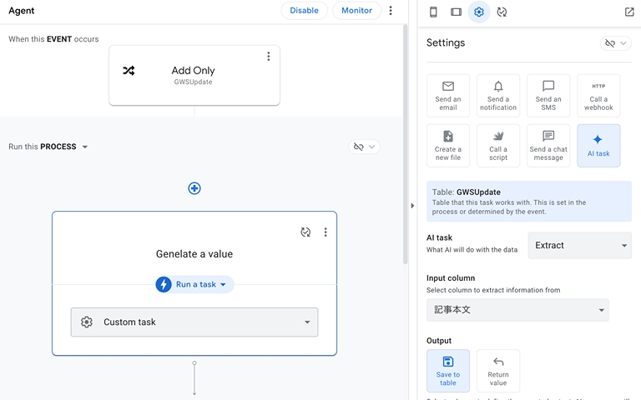Switch to the tablet preview icon
The height and width of the screenshot is (400, 641).
coord(456,12)
